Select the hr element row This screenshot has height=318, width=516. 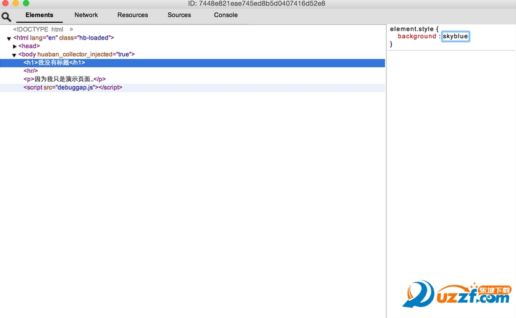pos(193,71)
